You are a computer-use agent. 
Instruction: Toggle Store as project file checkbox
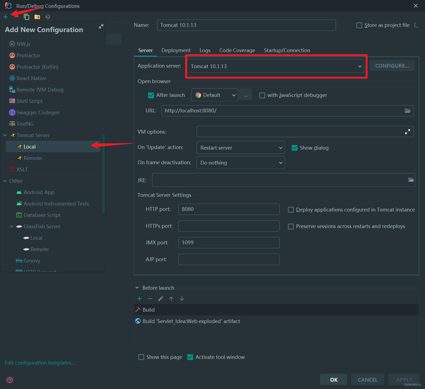[359, 25]
